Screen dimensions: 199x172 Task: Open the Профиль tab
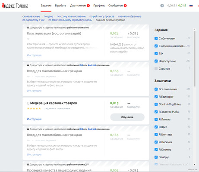pos(99,6)
